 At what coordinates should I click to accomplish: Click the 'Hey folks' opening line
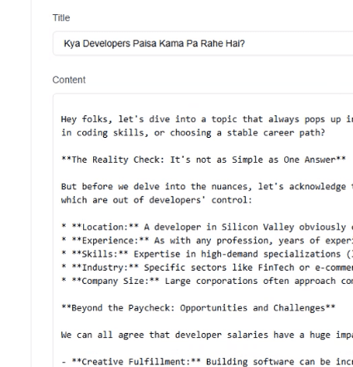click(x=207, y=120)
